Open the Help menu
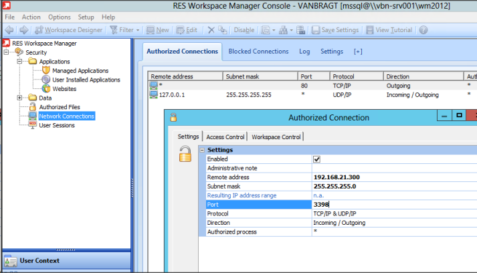477x273 pixels. [x=108, y=17]
